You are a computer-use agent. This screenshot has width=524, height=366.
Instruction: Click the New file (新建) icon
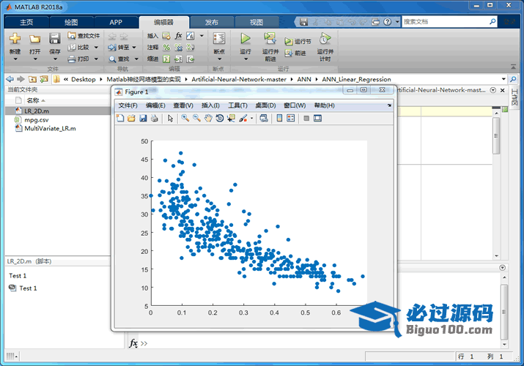15,38
